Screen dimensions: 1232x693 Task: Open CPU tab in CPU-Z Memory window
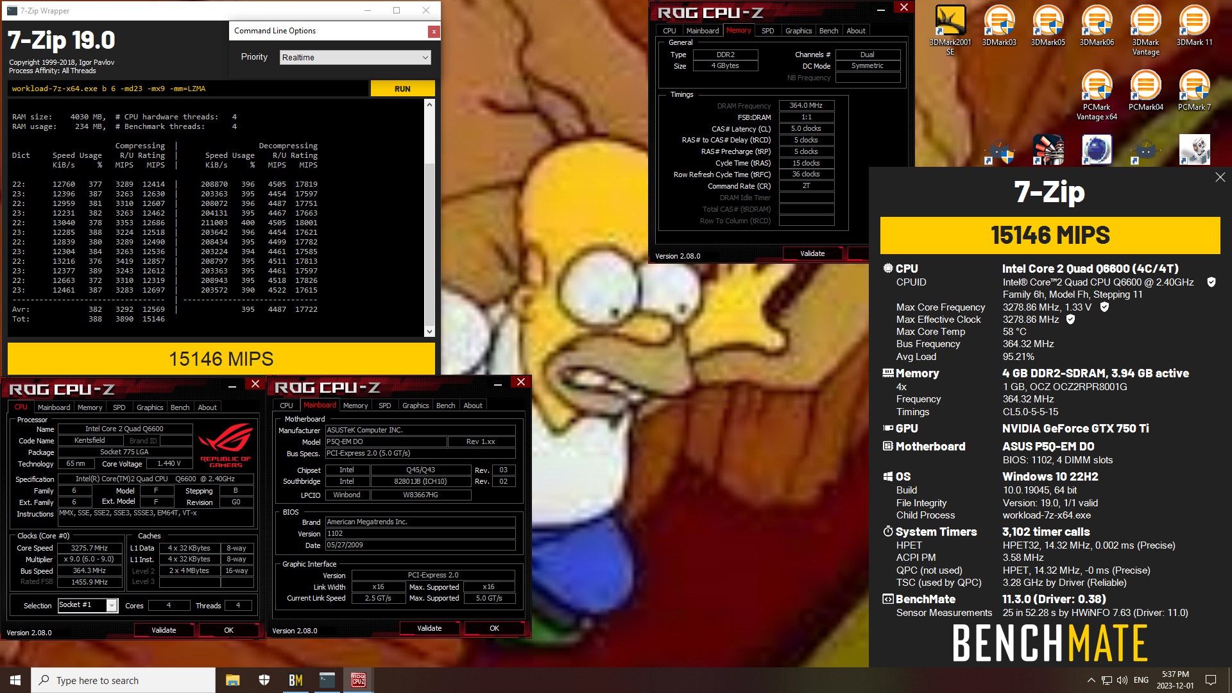[x=669, y=31]
